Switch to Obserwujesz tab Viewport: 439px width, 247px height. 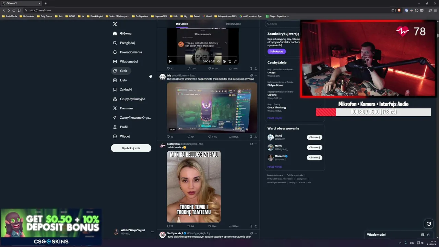[x=233, y=24]
